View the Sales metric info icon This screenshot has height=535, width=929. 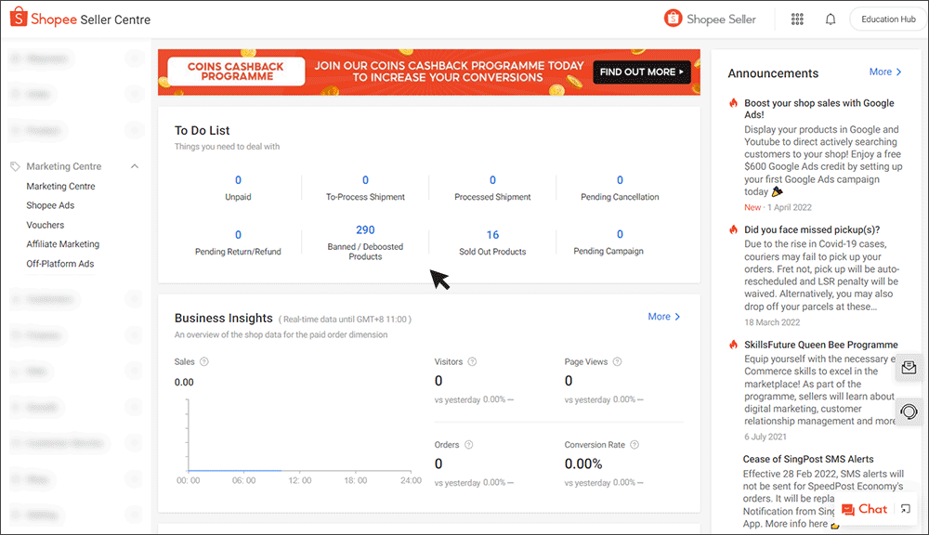coord(203,360)
